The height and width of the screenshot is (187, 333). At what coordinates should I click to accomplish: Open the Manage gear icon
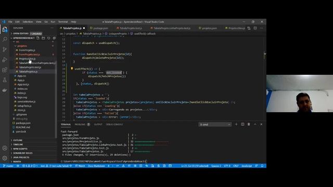5,158
